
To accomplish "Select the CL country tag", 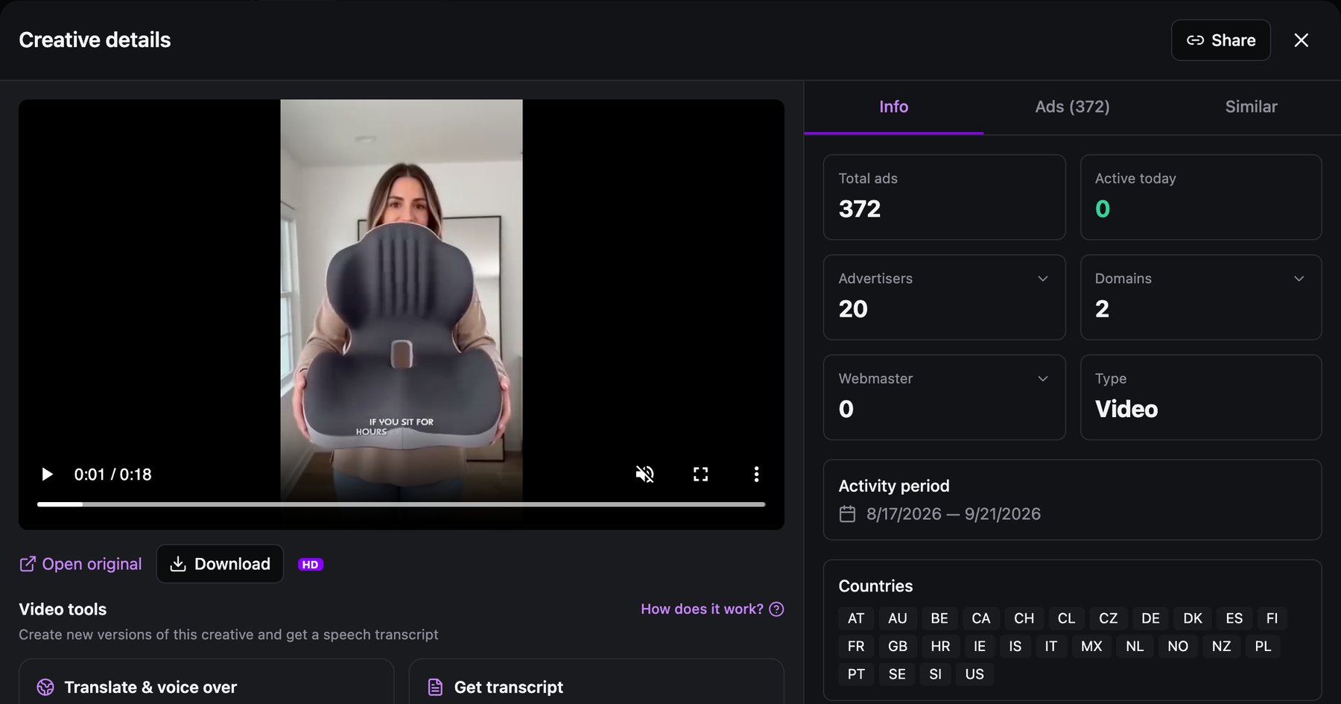I will click(1067, 618).
